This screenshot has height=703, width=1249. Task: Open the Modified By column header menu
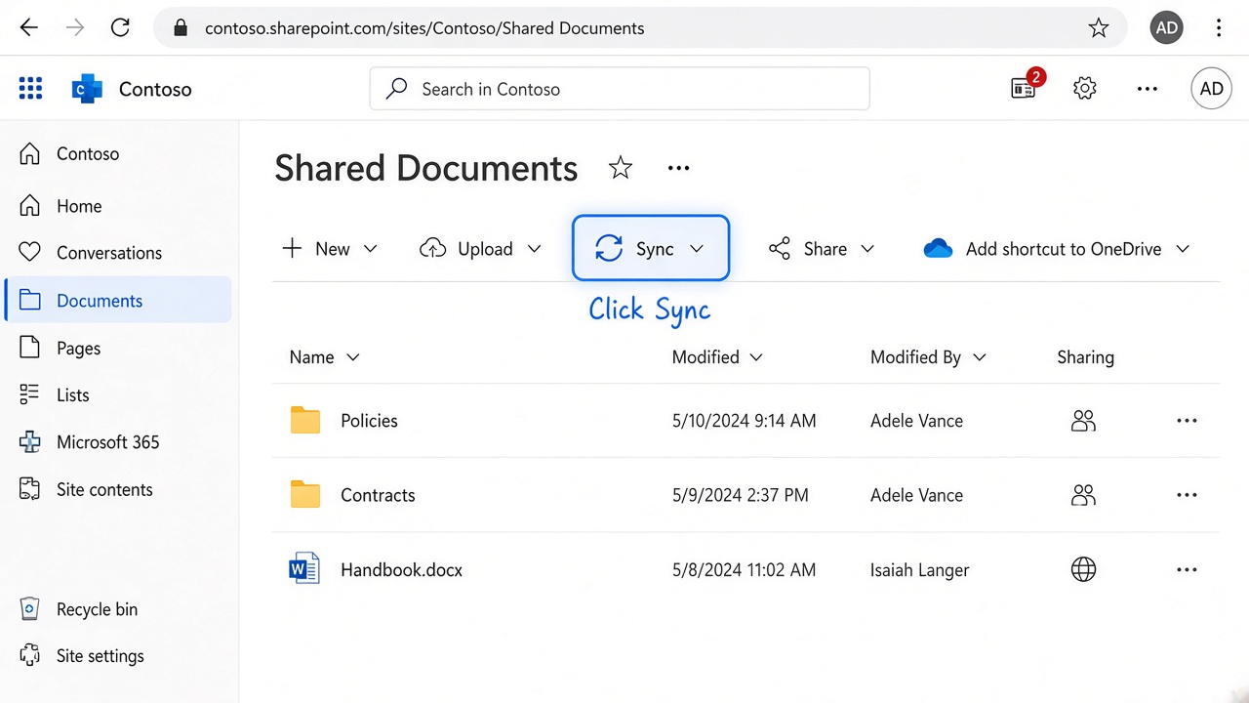(928, 357)
